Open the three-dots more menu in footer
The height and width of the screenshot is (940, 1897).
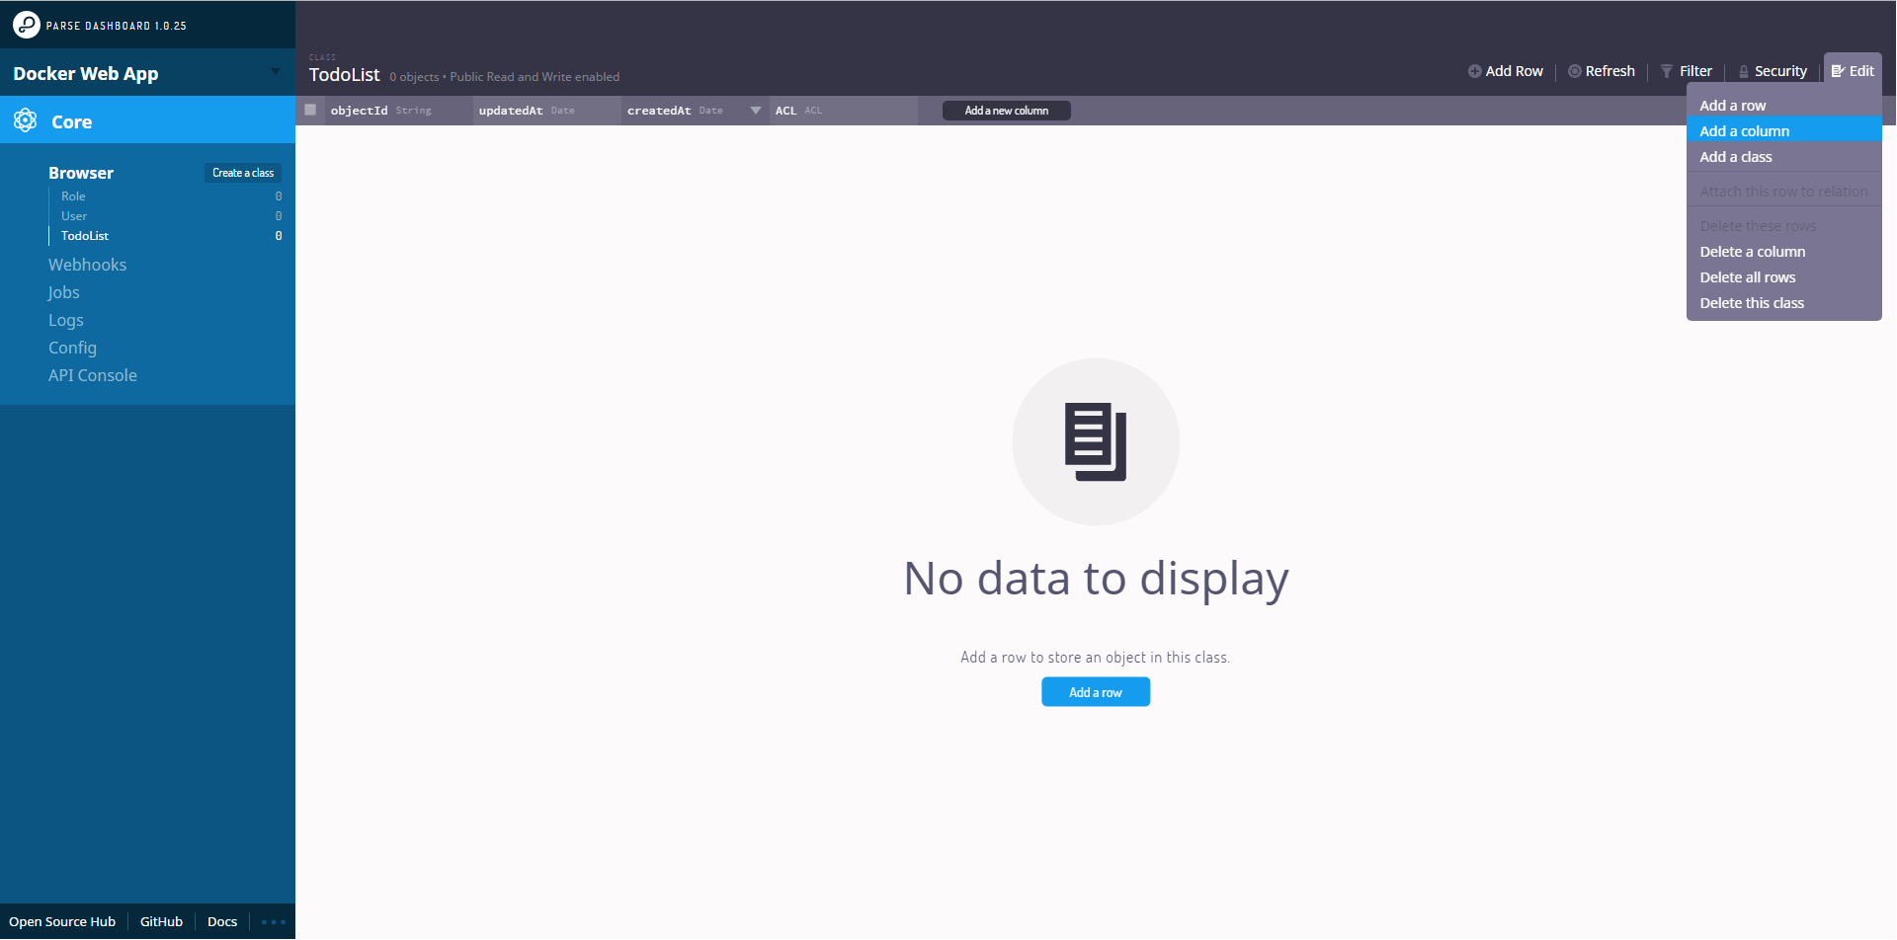274,921
